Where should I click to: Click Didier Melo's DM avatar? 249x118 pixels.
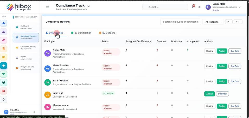coord(47,53)
